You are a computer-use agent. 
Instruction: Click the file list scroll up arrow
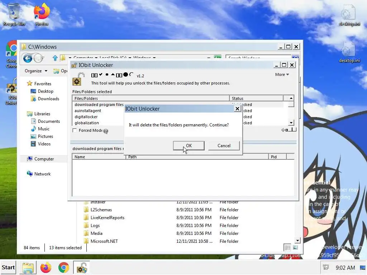[x=291, y=98]
